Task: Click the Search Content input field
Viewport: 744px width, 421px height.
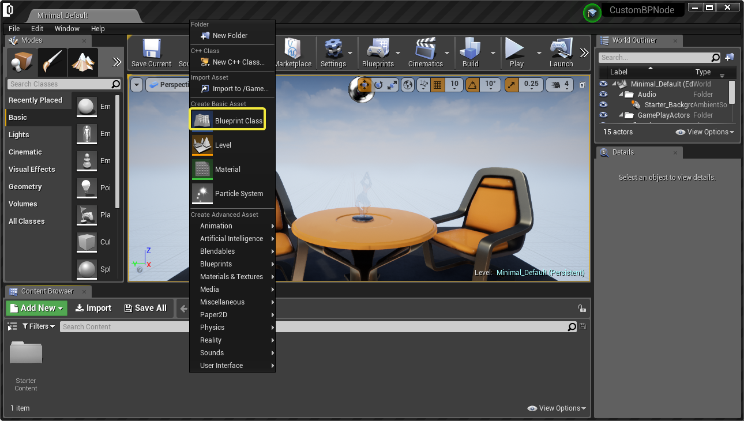Action: click(311, 327)
